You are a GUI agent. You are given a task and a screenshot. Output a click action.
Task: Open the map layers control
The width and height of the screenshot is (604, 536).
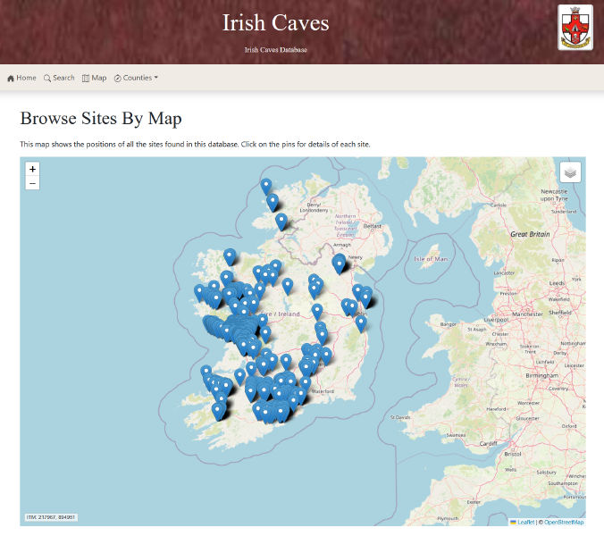pyautogui.click(x=570, y=172)
